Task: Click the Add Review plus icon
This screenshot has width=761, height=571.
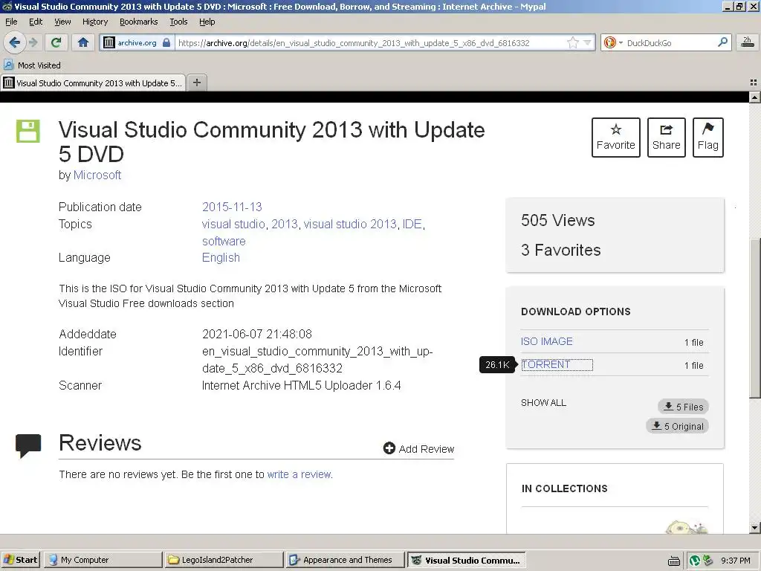Action: [389, 448]
